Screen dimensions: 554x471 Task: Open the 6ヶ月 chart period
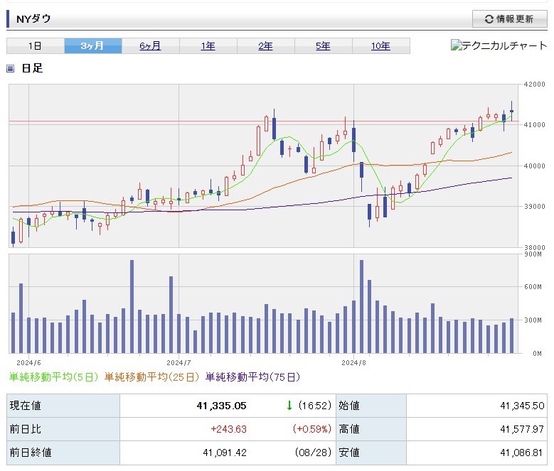[x=150, y=46]
